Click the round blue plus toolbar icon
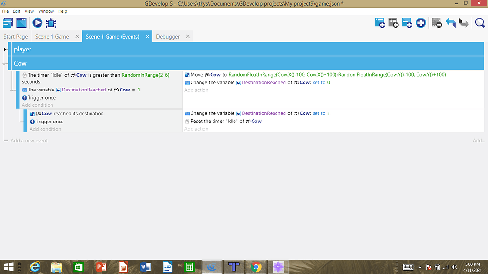 coord(420,22)
